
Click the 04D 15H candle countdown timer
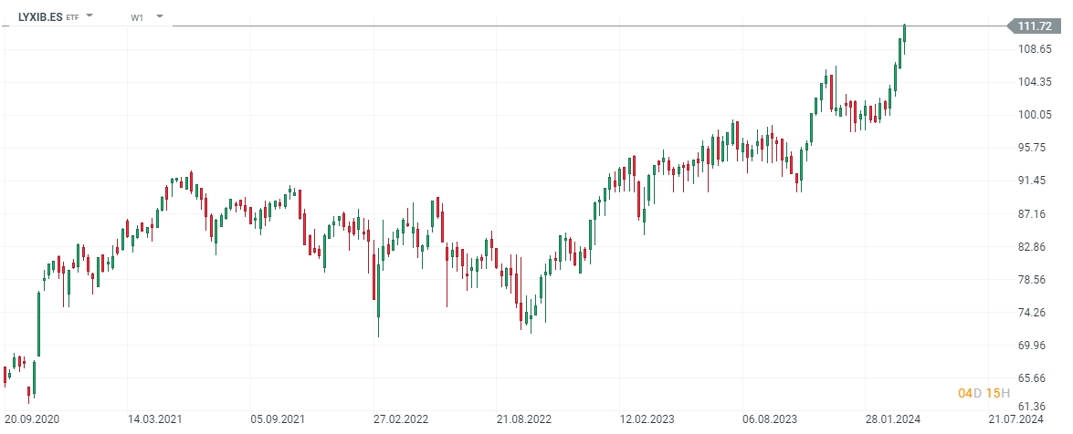click(x=984, y=393)
